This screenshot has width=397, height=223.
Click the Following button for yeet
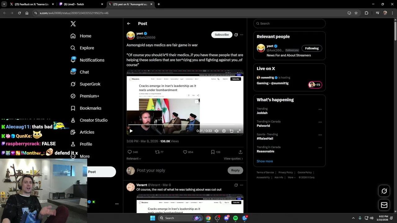[x=312, y=48]
